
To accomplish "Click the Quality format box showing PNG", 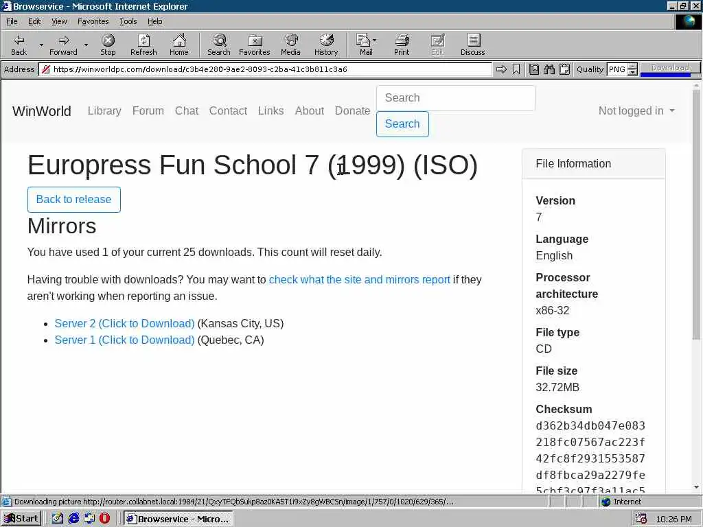I will point(617,69).
